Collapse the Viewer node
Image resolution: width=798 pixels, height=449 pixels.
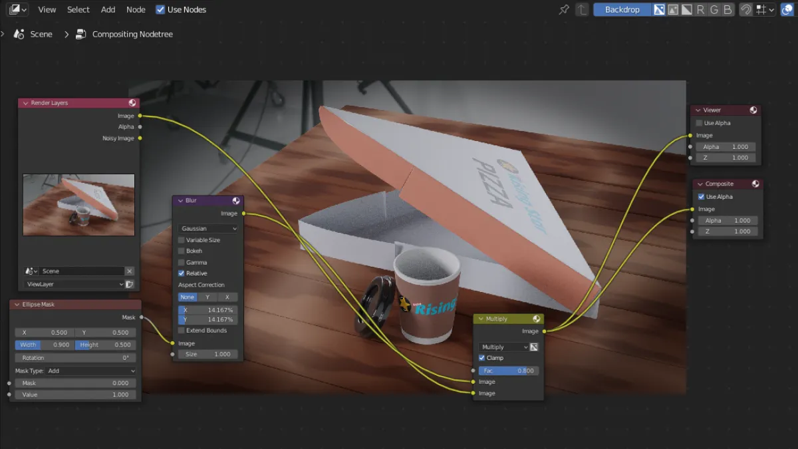[698, 110]
